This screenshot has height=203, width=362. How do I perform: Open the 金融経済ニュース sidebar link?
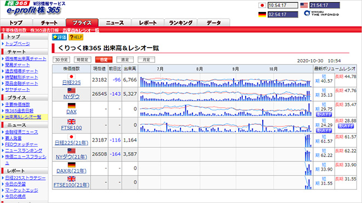(21, 132)
